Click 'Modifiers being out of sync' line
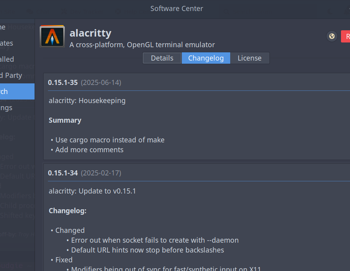350x271 pixels. (166, 269)
